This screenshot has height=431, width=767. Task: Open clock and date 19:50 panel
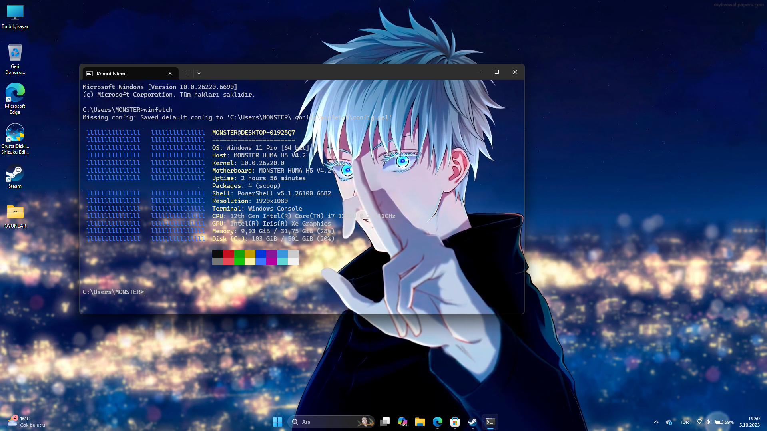click(x=749, y=422)
